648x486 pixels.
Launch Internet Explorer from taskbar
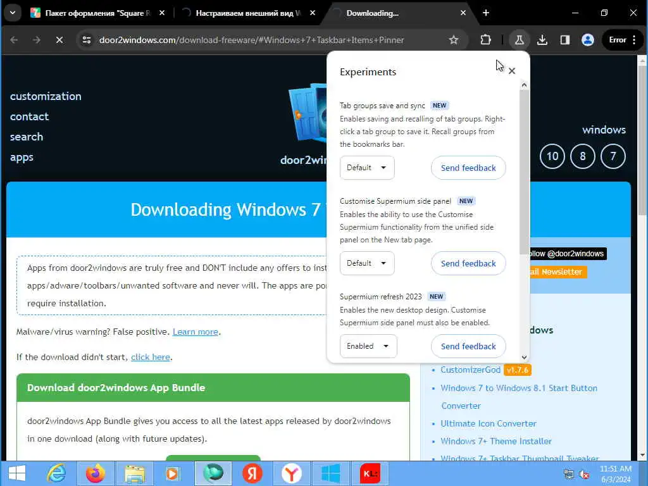(56, 473)
